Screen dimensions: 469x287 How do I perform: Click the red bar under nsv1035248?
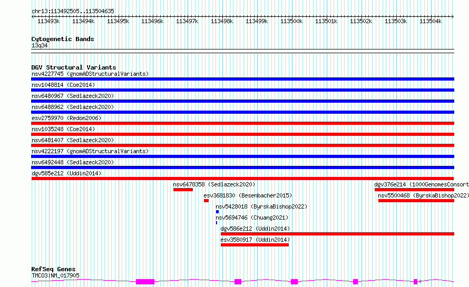click(x=242, y=134)
